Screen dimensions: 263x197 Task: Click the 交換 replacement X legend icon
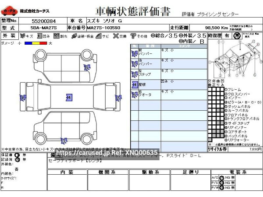point(115,36)
